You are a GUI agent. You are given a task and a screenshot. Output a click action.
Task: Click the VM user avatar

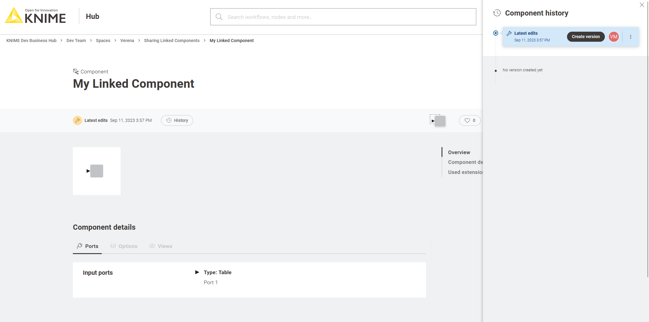pyautogui.click(x=614, y=37)
